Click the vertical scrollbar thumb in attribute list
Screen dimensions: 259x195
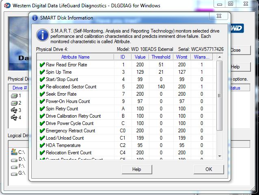point(220,96)
